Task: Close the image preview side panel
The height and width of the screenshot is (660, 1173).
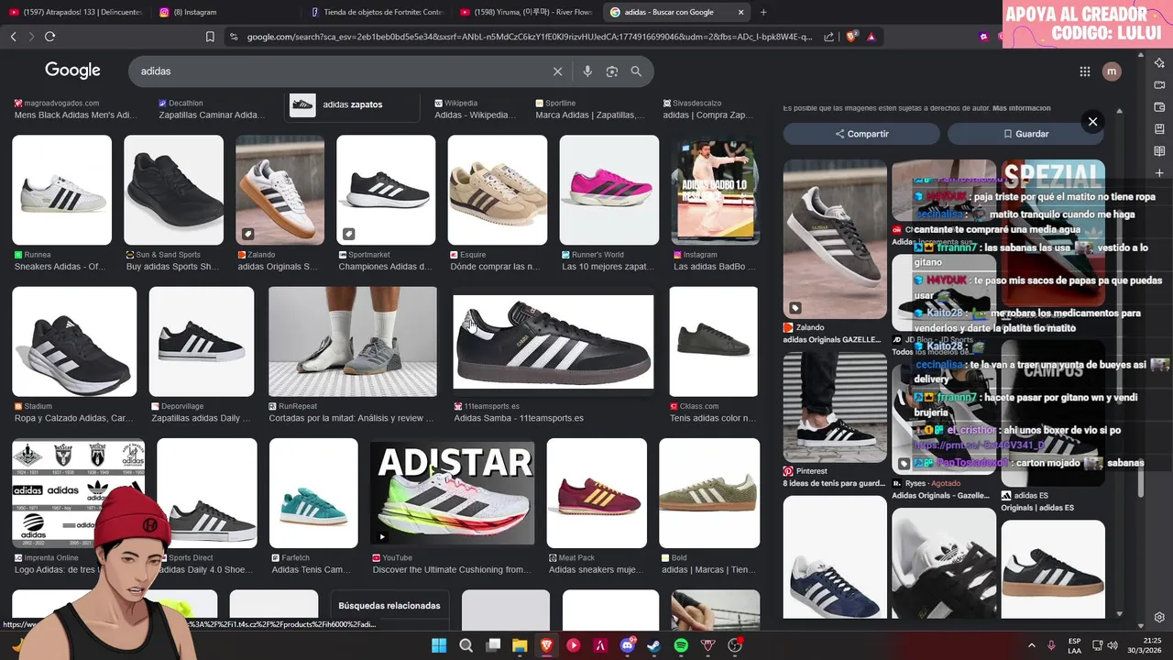Action: (x=1092, y=121)
